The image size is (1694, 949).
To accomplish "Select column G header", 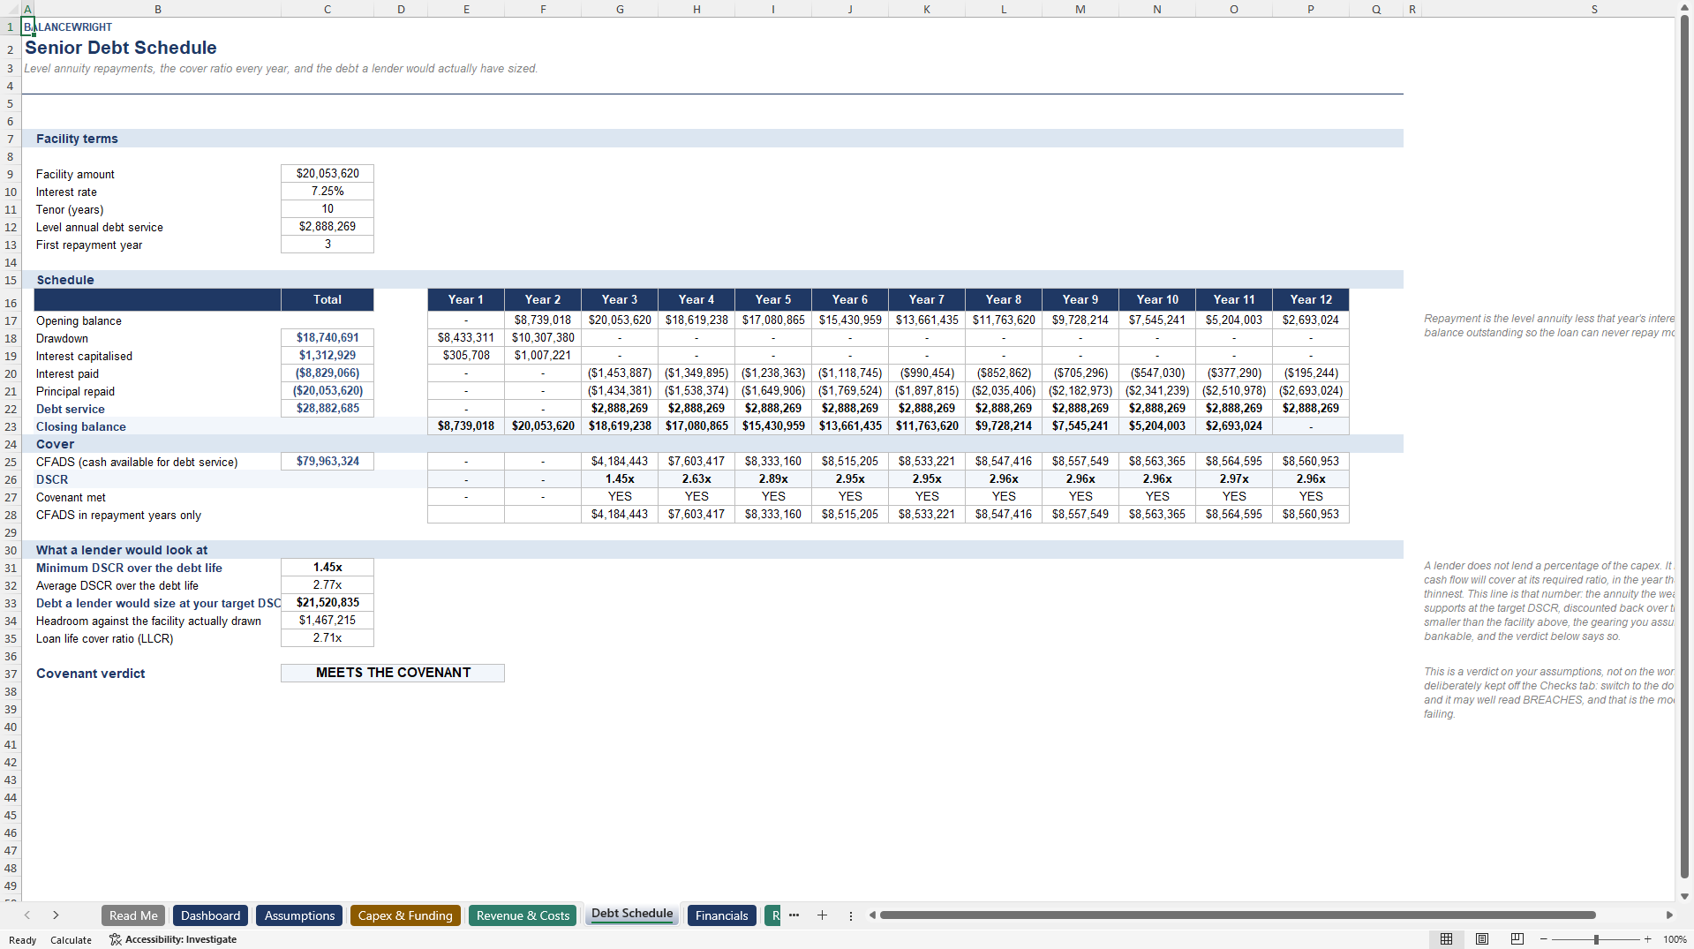I will pos(620,9).
